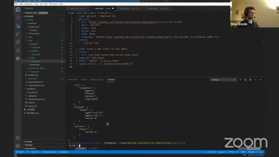Expand the TIMELINE section

(28, 145)
